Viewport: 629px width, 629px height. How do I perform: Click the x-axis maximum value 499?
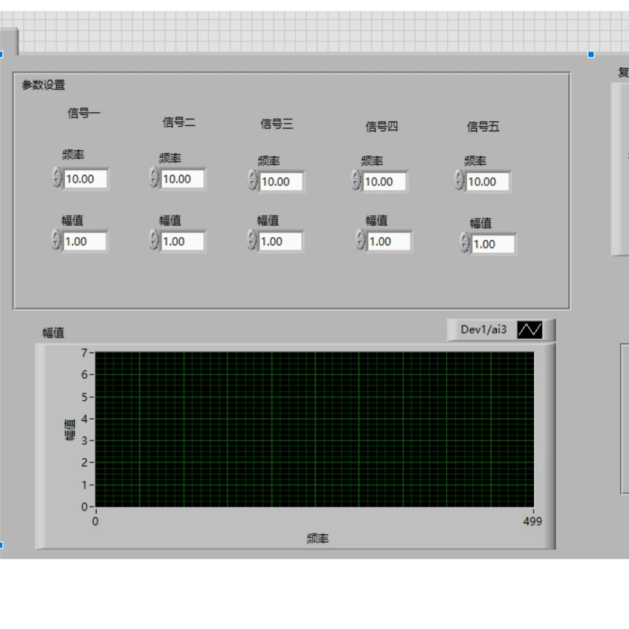point(532,521)
